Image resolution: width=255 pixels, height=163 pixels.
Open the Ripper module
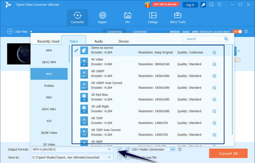pos(102,18)
